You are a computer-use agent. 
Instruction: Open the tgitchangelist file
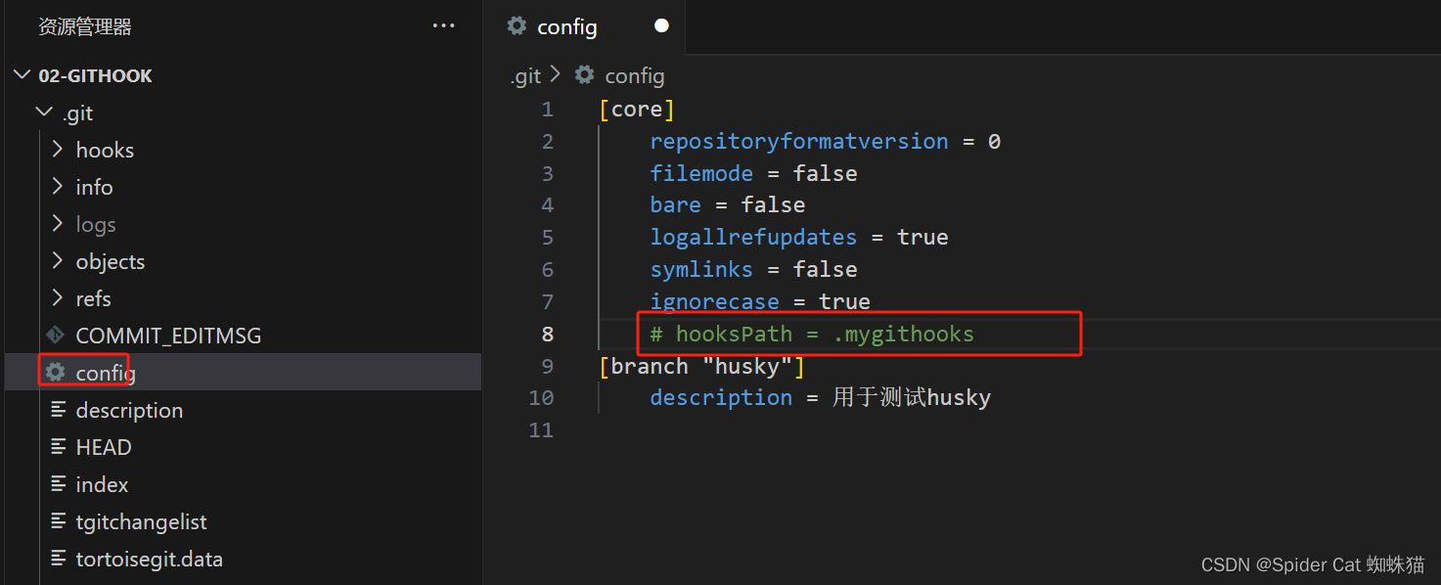pos(141,521)
